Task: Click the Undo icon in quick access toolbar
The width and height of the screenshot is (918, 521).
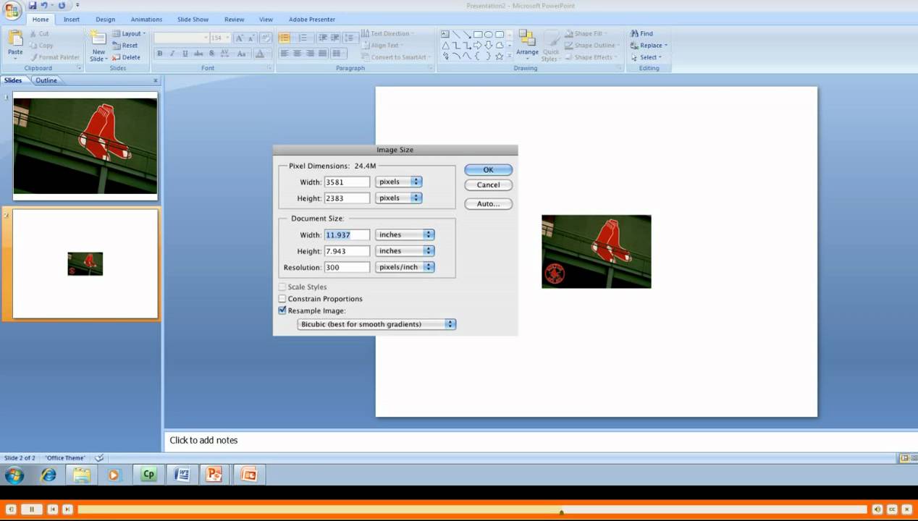Action: [45, 5]
